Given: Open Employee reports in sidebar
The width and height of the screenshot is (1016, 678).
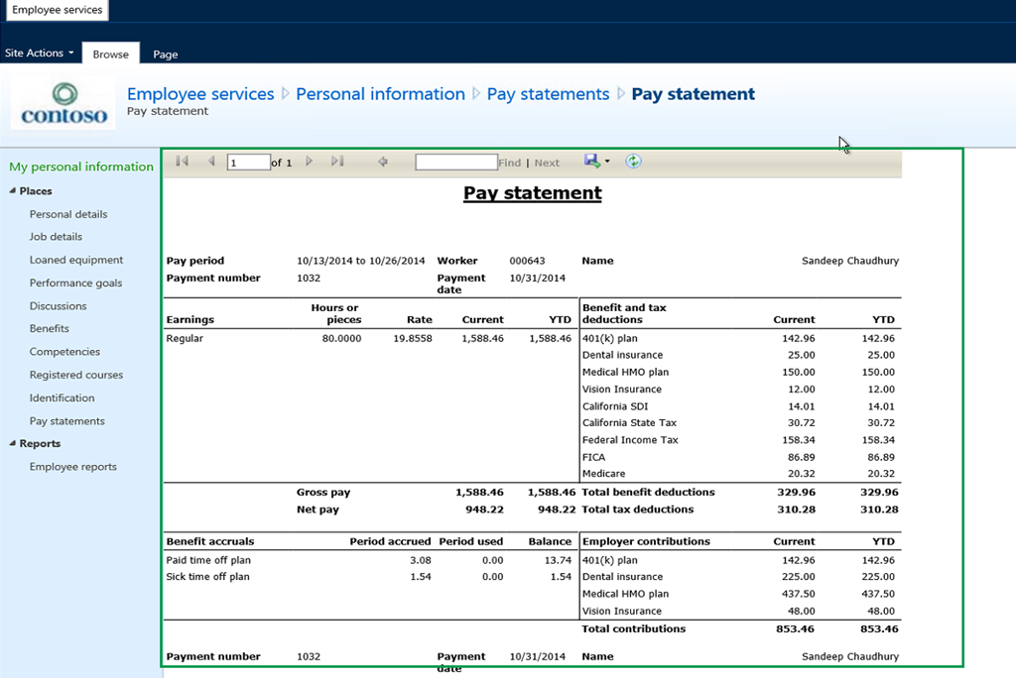Looking at the screenshot, I should (72, 467).
